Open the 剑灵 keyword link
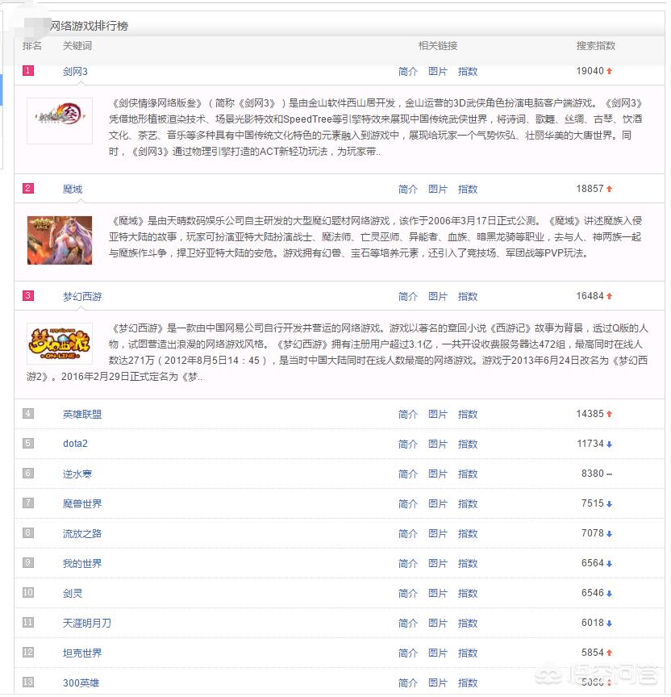 click(73, 593)
